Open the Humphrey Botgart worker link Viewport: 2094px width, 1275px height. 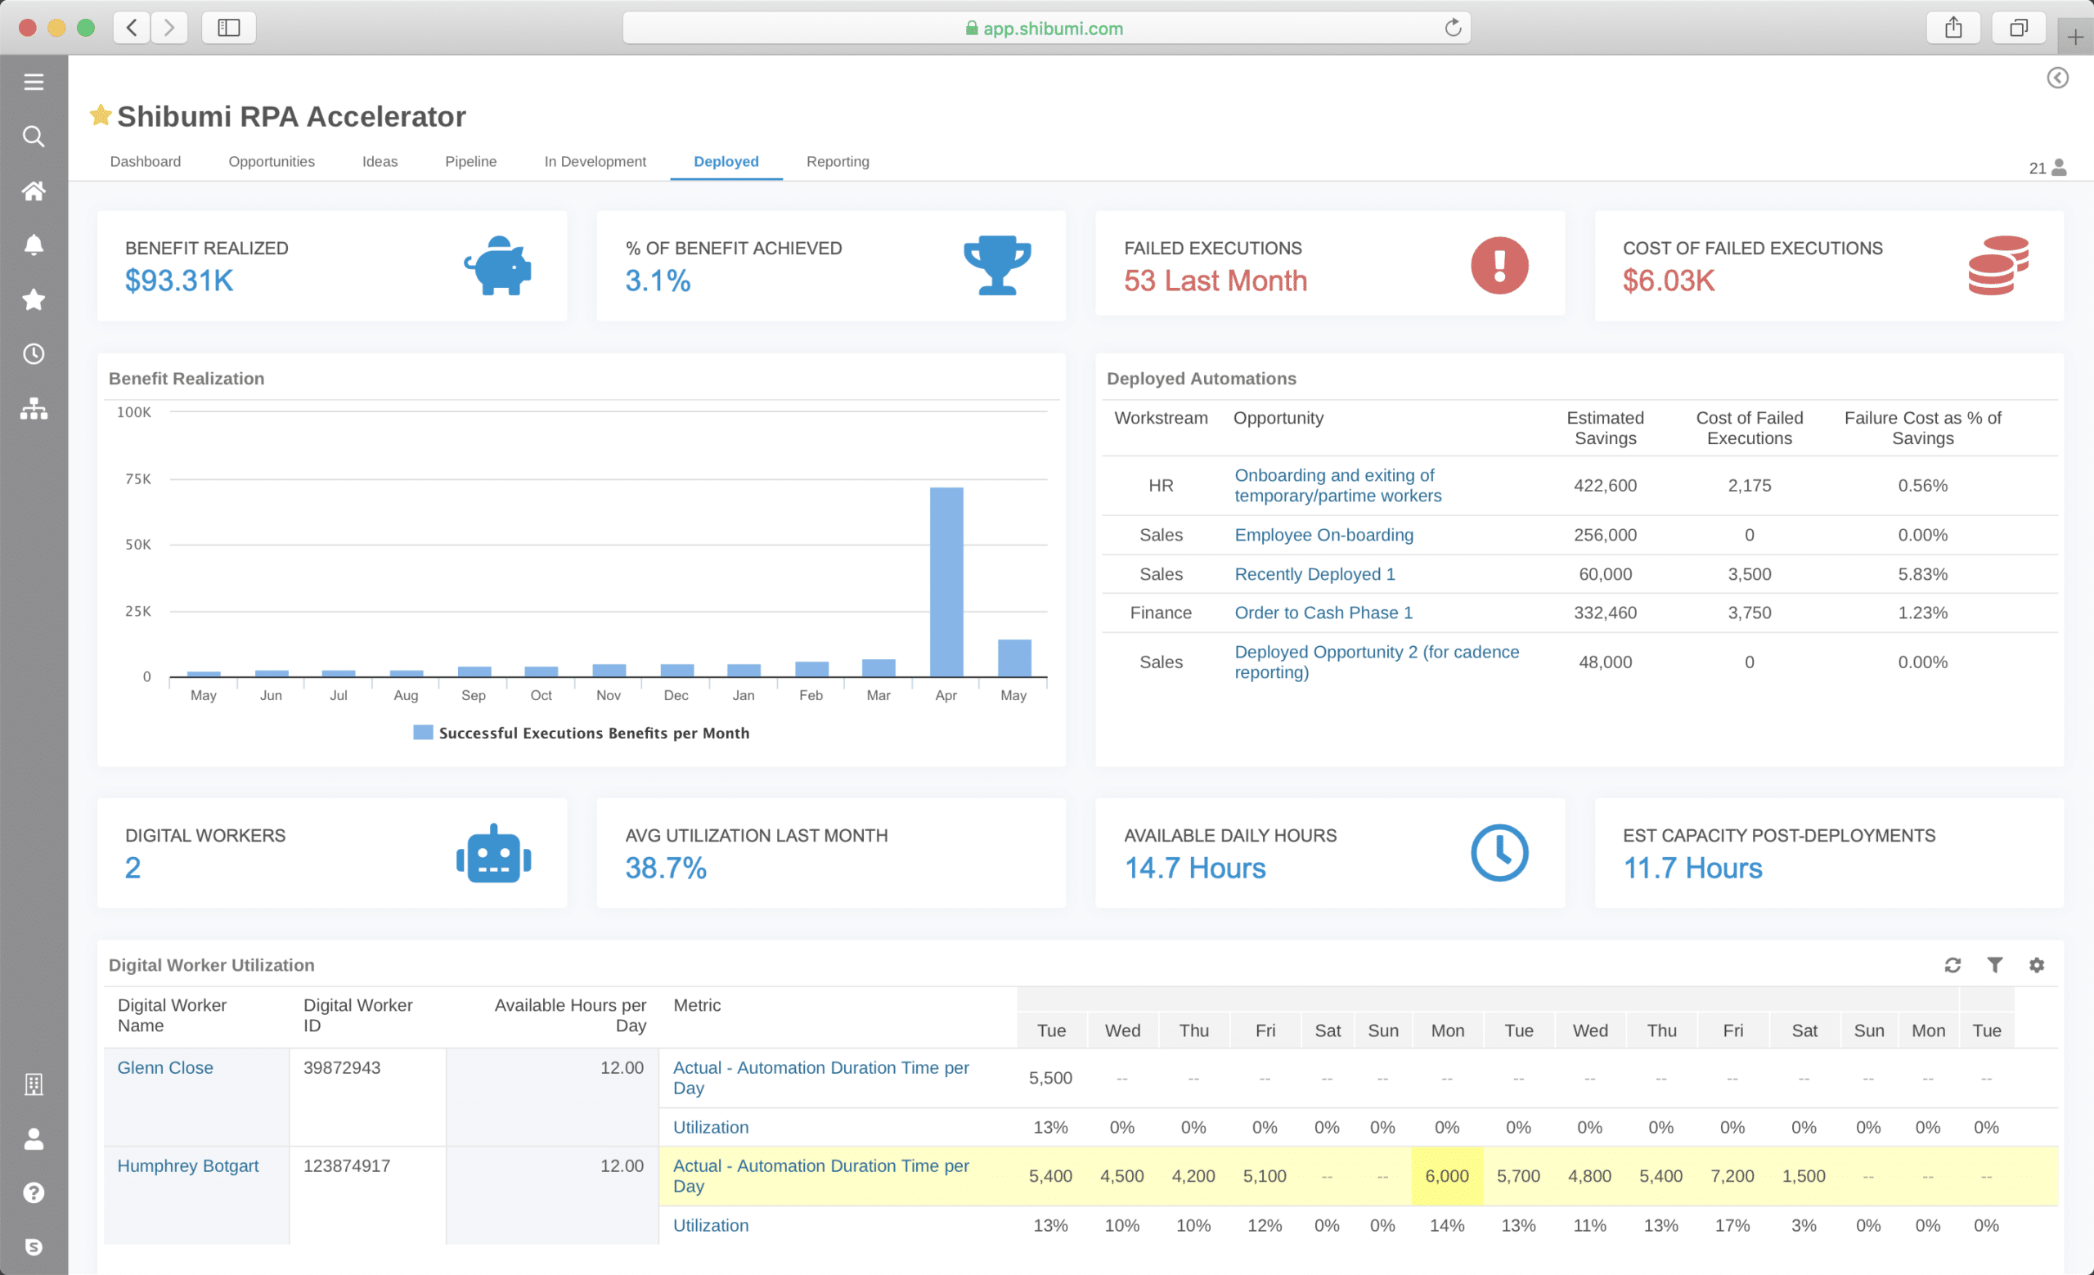point(188,1165)
